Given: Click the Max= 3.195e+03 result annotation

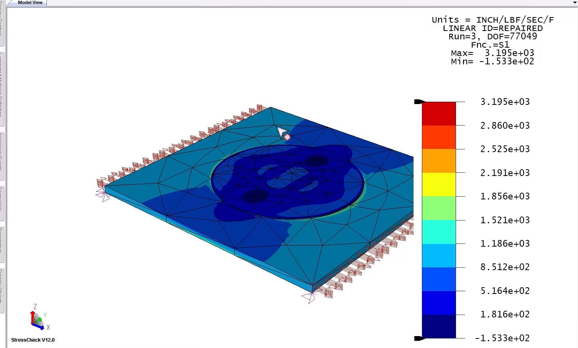Looking at the screenshot, I should 492,53.
